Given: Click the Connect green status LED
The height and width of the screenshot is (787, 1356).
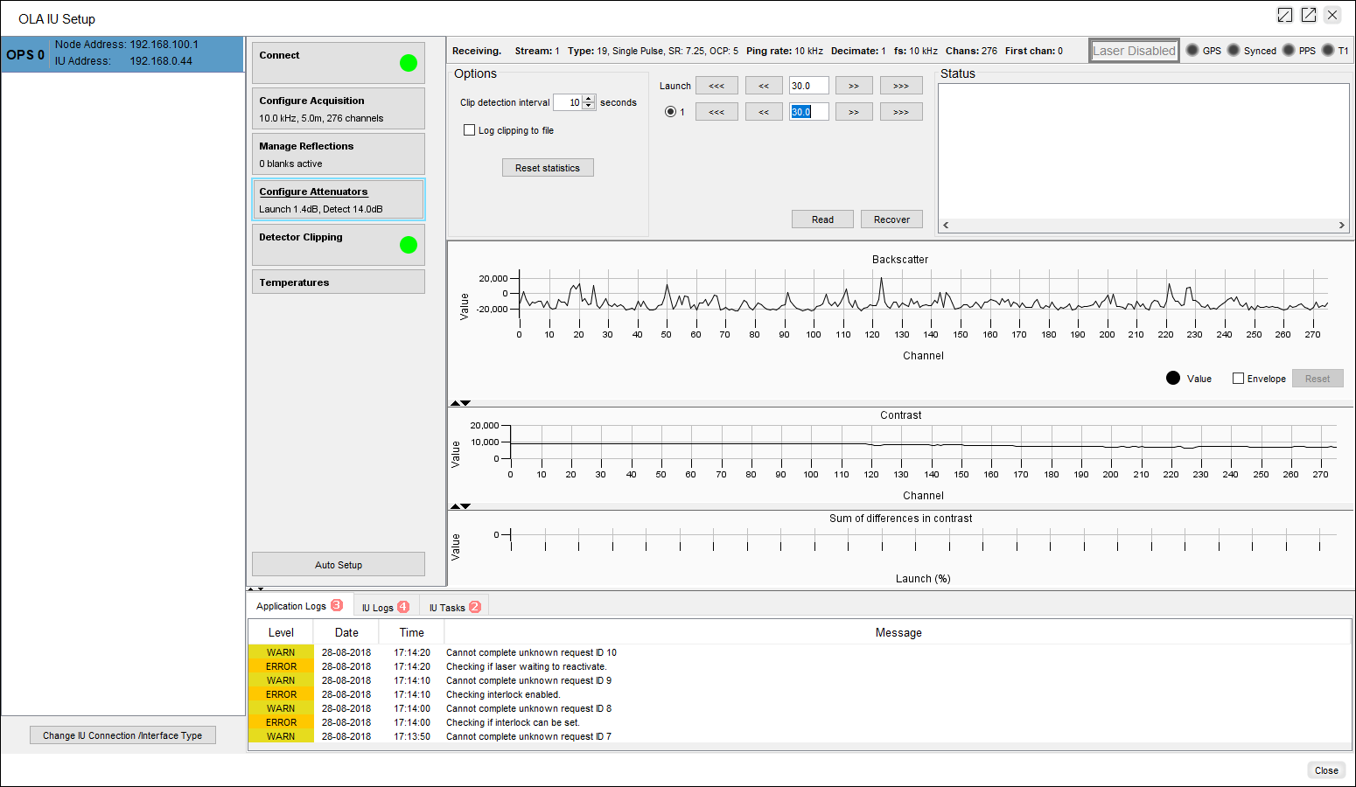Looking at the screenshot, I should point(408,62).
